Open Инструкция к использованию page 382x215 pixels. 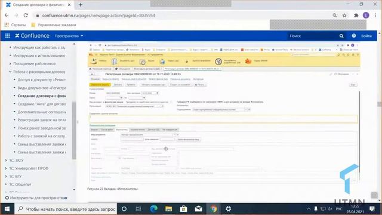[x=39, y=56]
